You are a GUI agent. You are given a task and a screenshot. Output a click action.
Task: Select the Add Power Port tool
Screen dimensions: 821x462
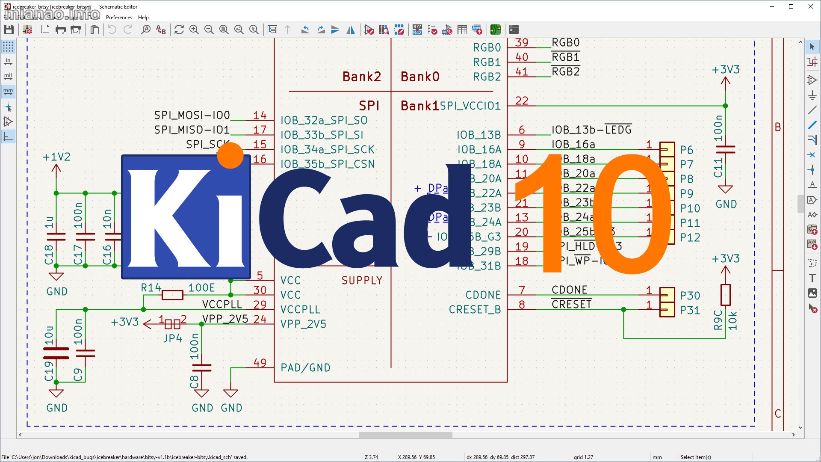812,95
